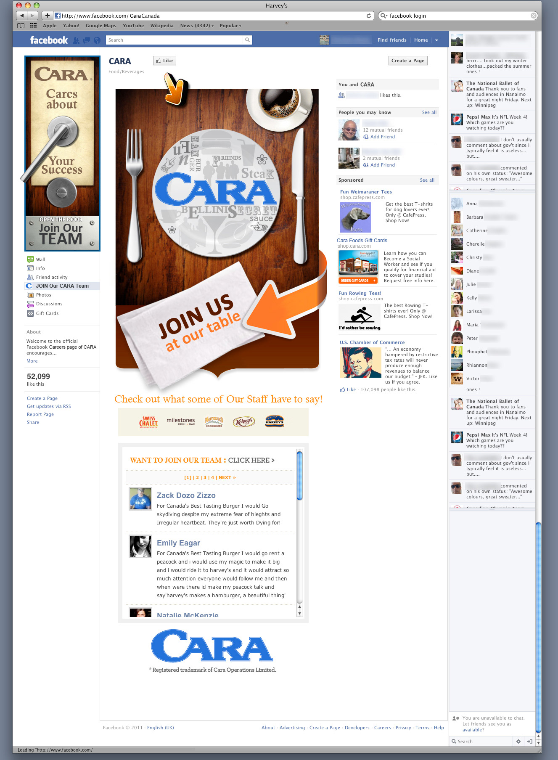This screenshot has height=760, width=558.
Task: Open Facebook friend requests icon
Action: tap(76, 40)
